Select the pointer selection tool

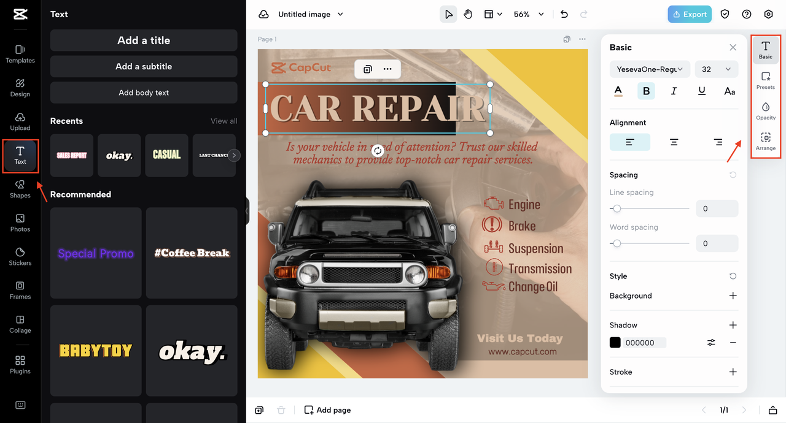448,14
